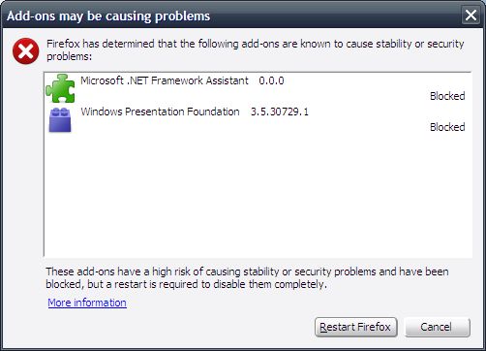Click the Restart Firefox button

(x=356, y=327)
